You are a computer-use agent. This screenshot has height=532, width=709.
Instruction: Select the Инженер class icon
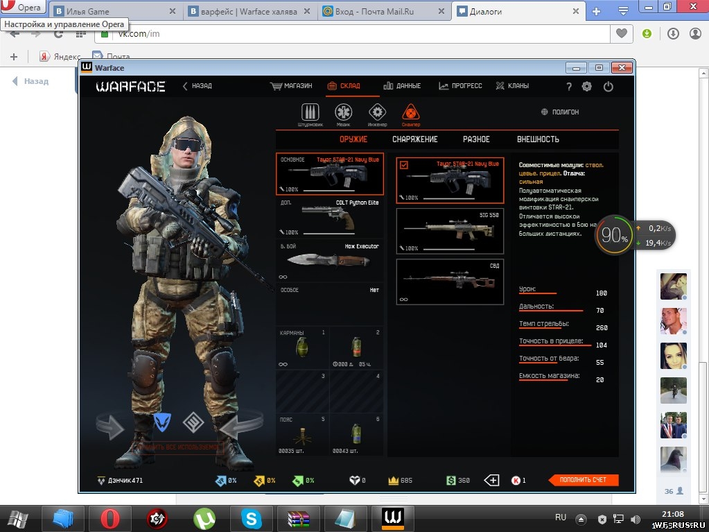click(377, 112)
